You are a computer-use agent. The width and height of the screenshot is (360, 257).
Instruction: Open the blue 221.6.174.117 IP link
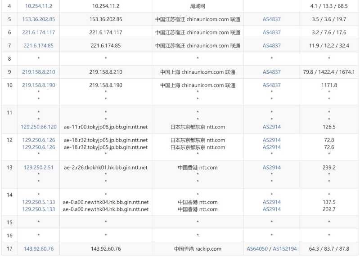coord(38,32)
